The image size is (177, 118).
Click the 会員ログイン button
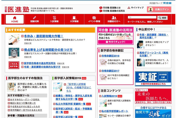(159, 9)
